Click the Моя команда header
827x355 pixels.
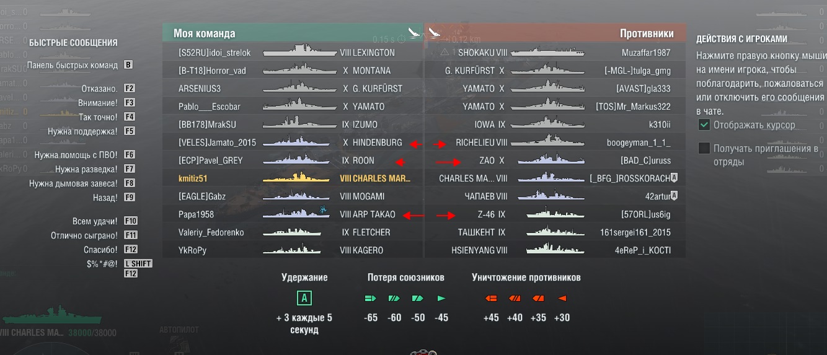[204, 33]
